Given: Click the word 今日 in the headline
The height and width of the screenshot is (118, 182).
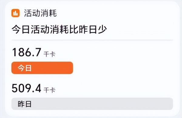Looking at the screenshot, I should tap(21, 30).
